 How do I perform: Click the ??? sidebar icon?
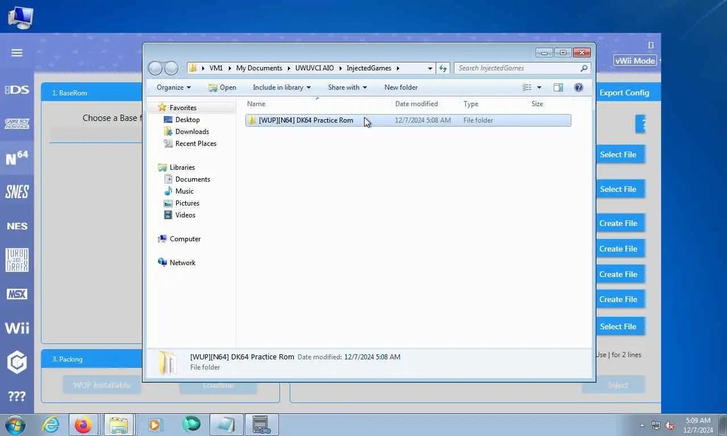[17, 396]
